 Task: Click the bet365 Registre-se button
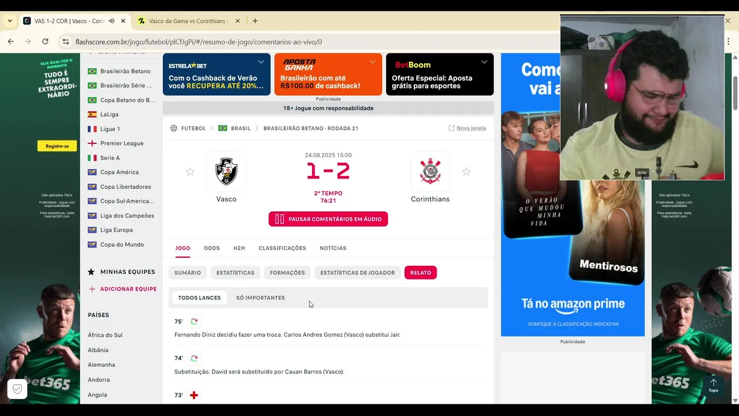[x=57, y=146]
